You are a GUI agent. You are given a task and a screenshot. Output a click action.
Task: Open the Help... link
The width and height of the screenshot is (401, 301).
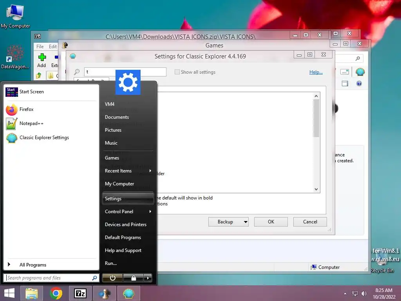316,72
